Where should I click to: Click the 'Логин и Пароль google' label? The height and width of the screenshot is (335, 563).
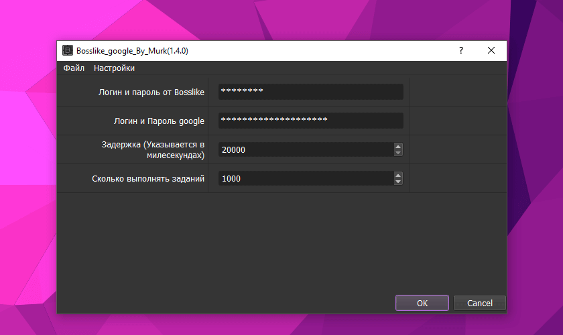159,121
